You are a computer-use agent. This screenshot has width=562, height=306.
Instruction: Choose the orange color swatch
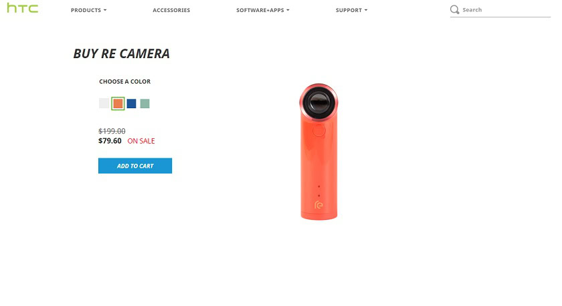tap(118, 104)
